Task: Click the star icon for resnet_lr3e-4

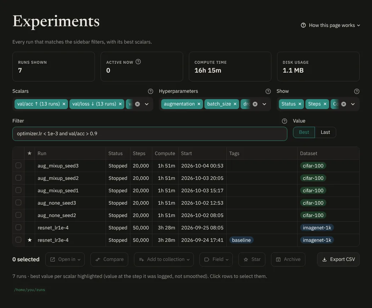Action: coord(30,240)
